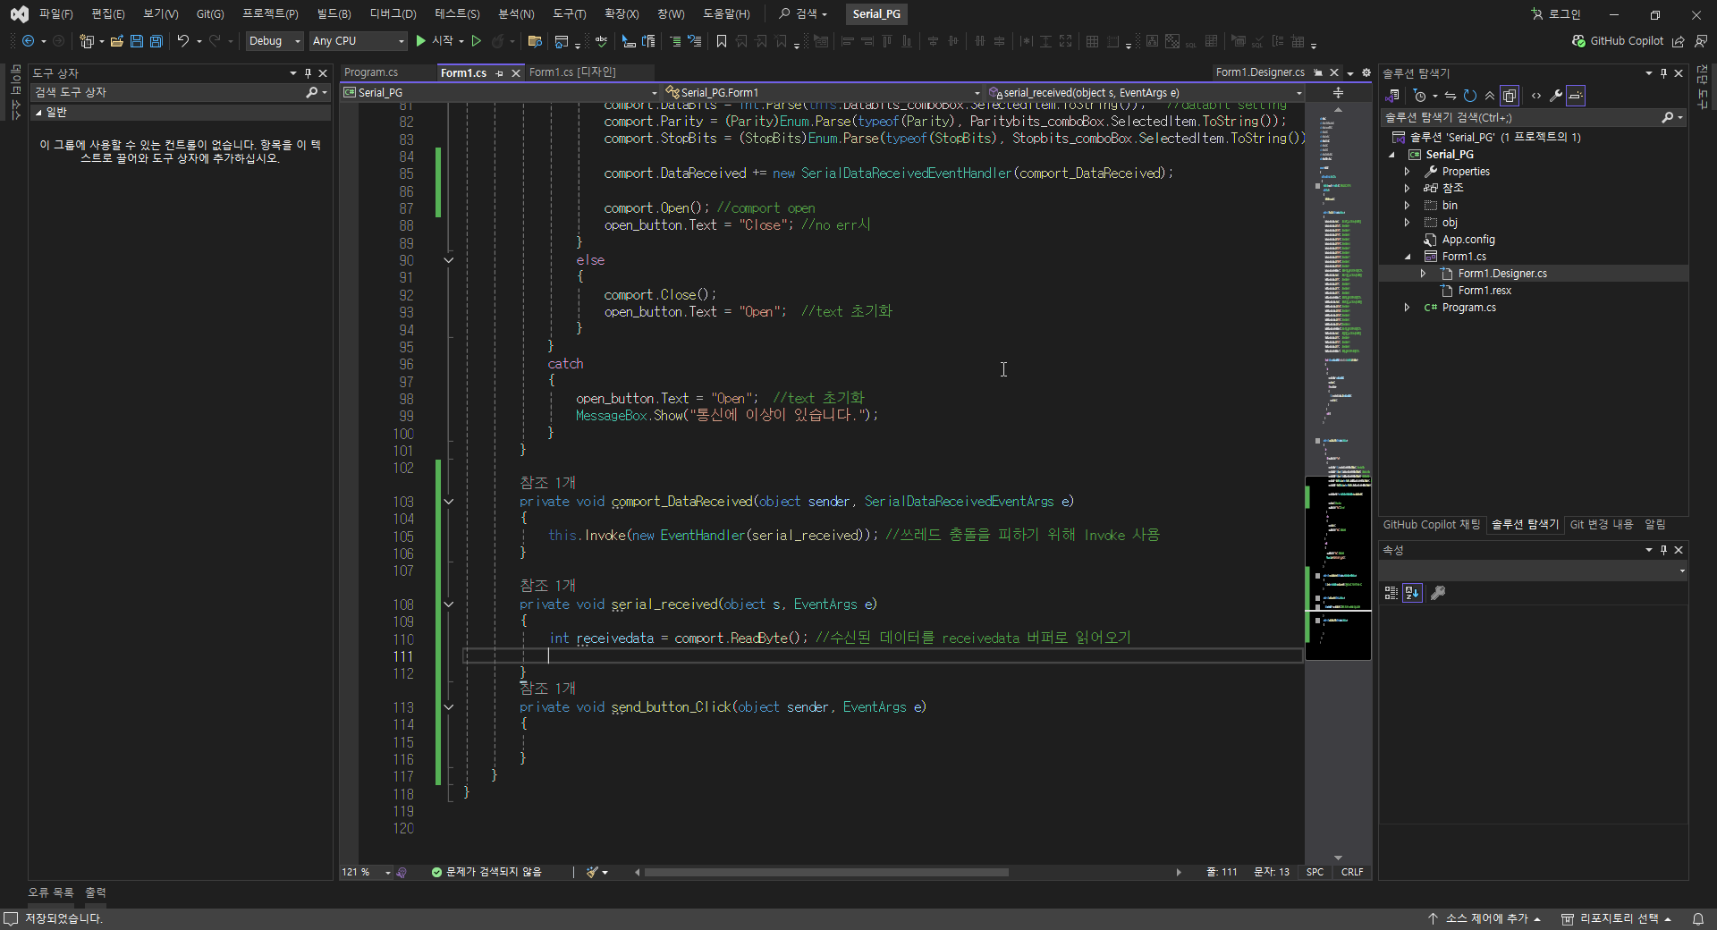The height and width of the screenshot is (930, 1717).
Task: Expand the Properties node
Action: coord(1407,172)
